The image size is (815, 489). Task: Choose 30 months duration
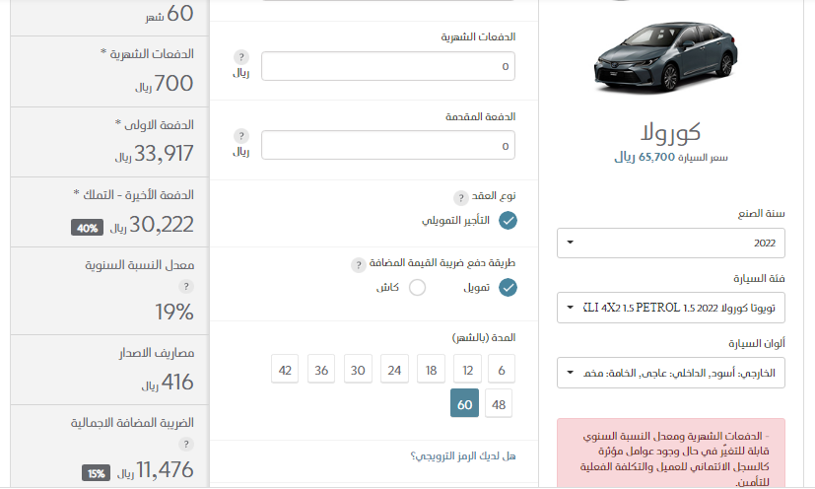(358, 370)
